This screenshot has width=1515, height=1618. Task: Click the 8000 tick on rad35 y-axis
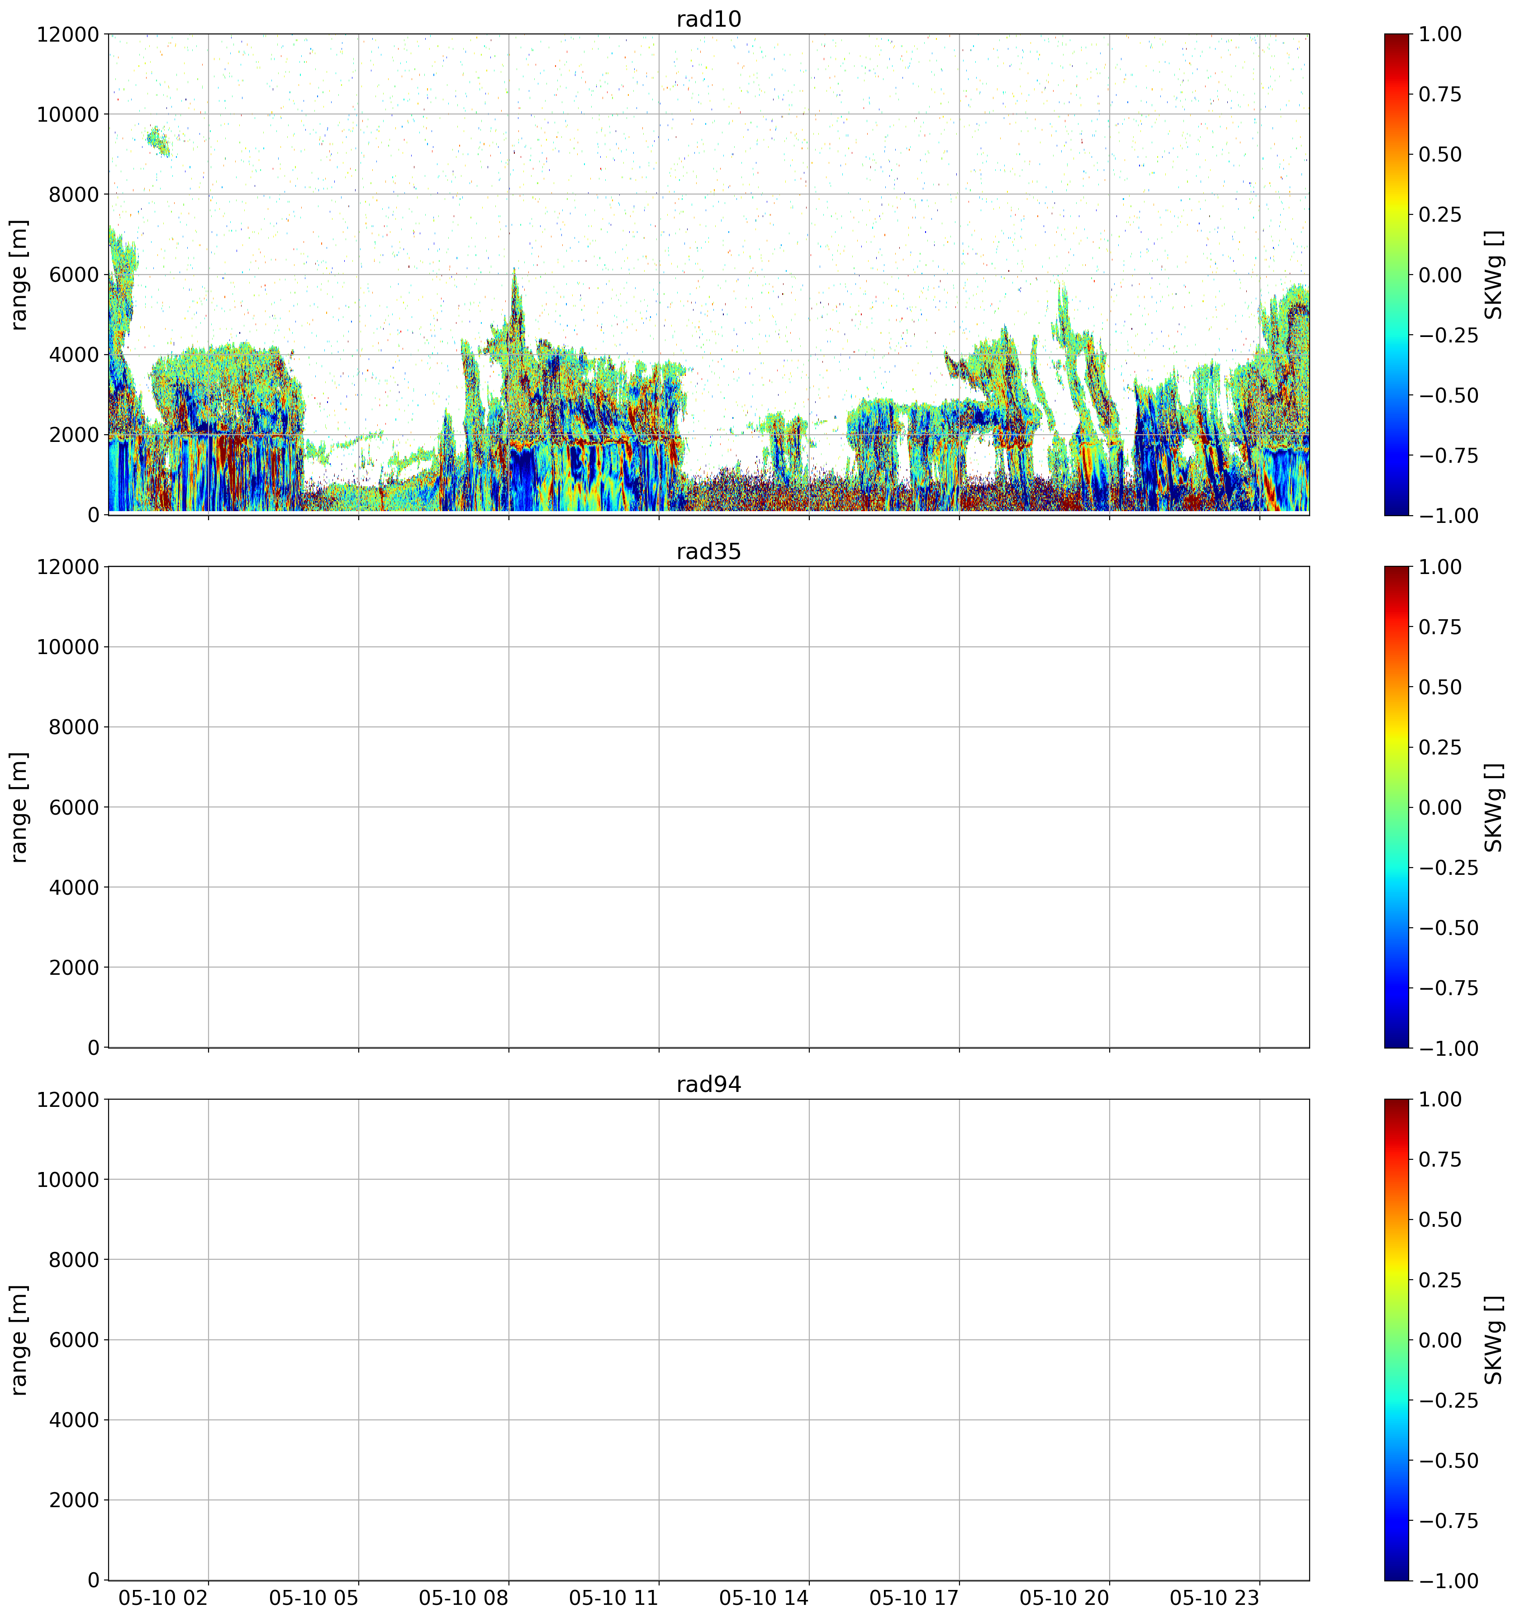[74, 727]
